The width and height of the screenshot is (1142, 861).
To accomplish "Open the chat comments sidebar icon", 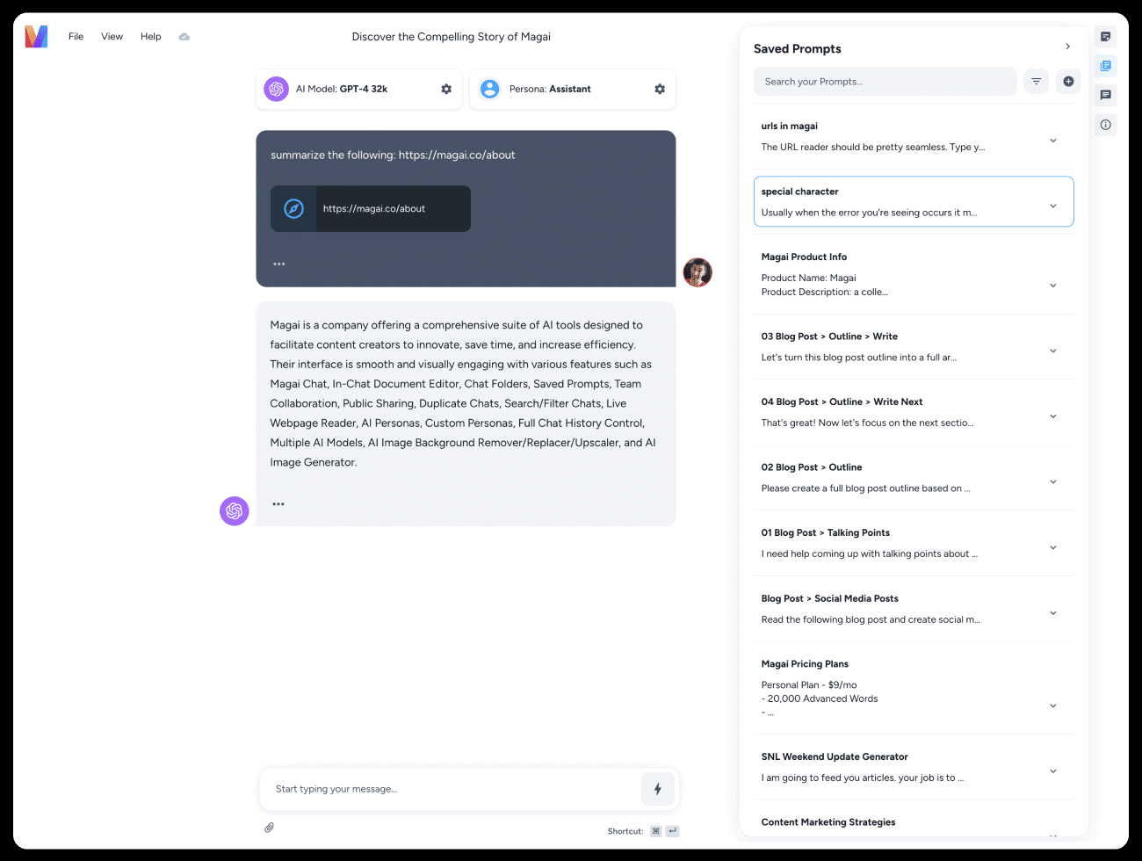I will (x=1105, y=95).
